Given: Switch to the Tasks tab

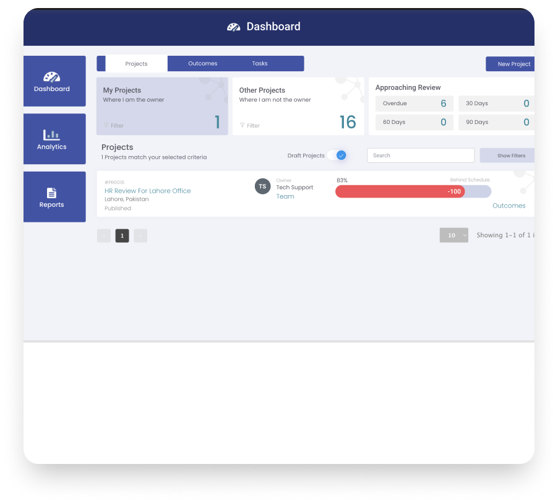Looking at the screenshot, I should pos(260,64).
